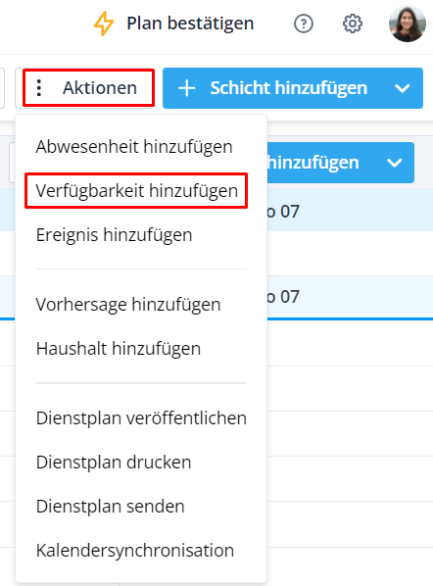Click Dienstplan veröffentlichen
The image size is (433, 586).
(x=141, y=417)
